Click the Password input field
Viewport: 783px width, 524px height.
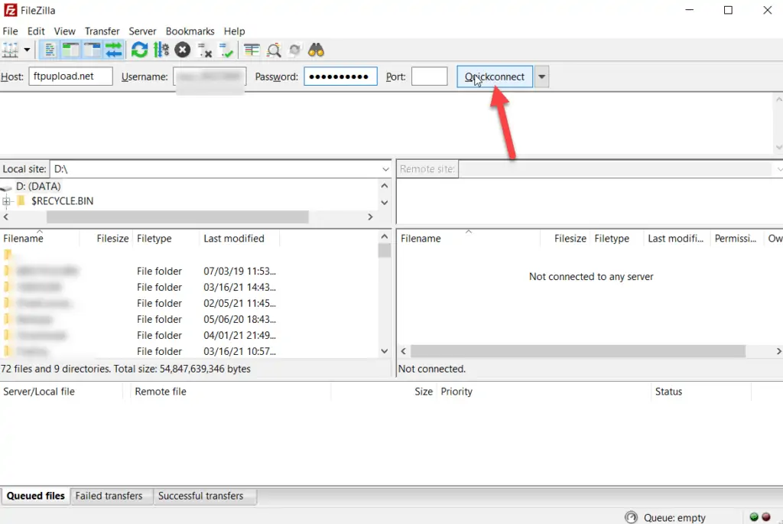tap(340, 76)
